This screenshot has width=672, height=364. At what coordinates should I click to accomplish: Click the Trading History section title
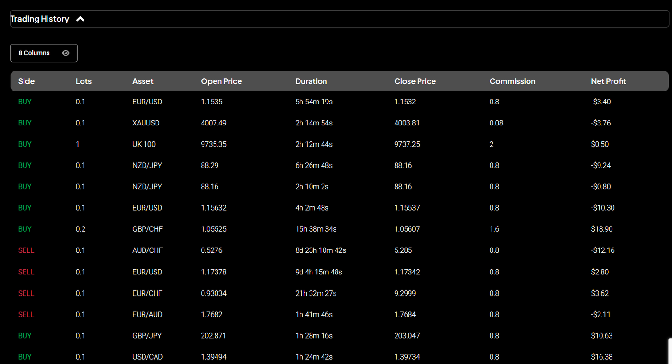click(40, 19)
